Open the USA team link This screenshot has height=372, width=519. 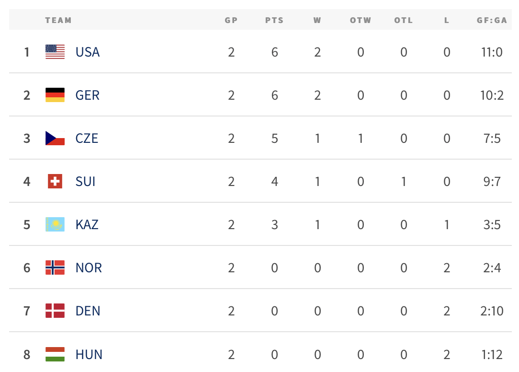88,52
